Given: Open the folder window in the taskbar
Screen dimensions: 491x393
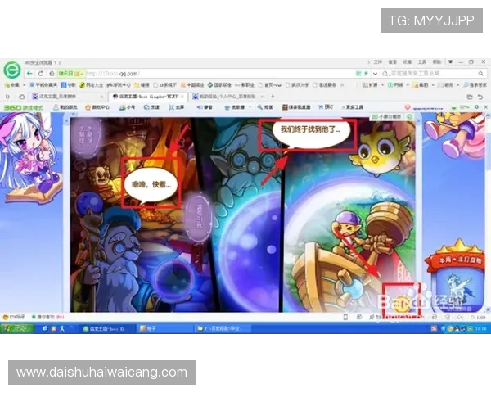Looking at the screenshot, I should pos(223,329).
